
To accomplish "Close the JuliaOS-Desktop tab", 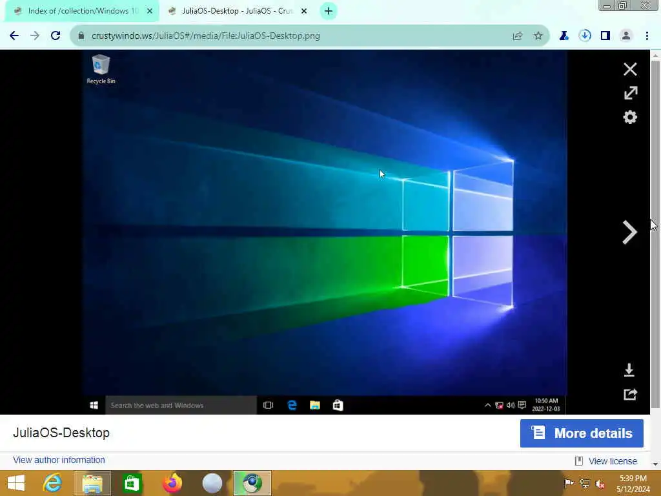I will pyautogui.click(x=304, y=11).
